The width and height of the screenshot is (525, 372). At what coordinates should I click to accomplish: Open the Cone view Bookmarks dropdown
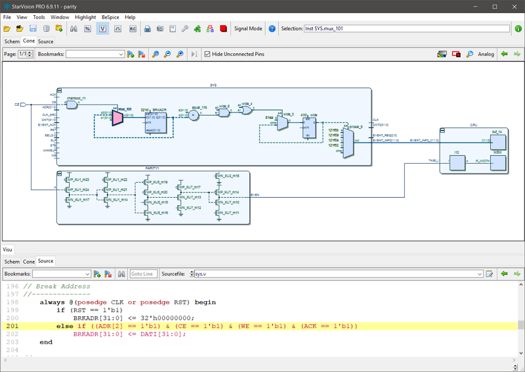pos(94,54)
